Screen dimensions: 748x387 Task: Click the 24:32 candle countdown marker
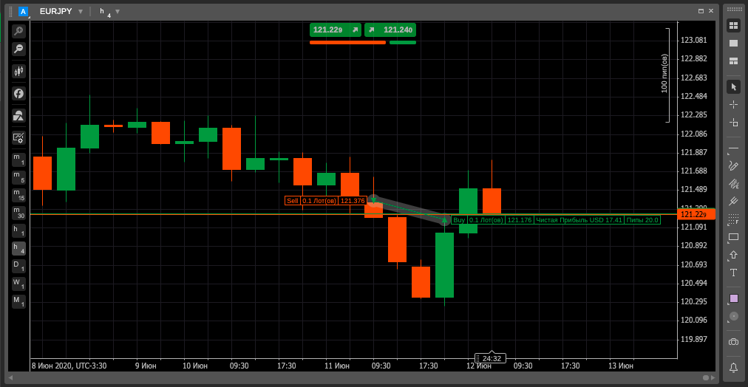click(491, 358)
